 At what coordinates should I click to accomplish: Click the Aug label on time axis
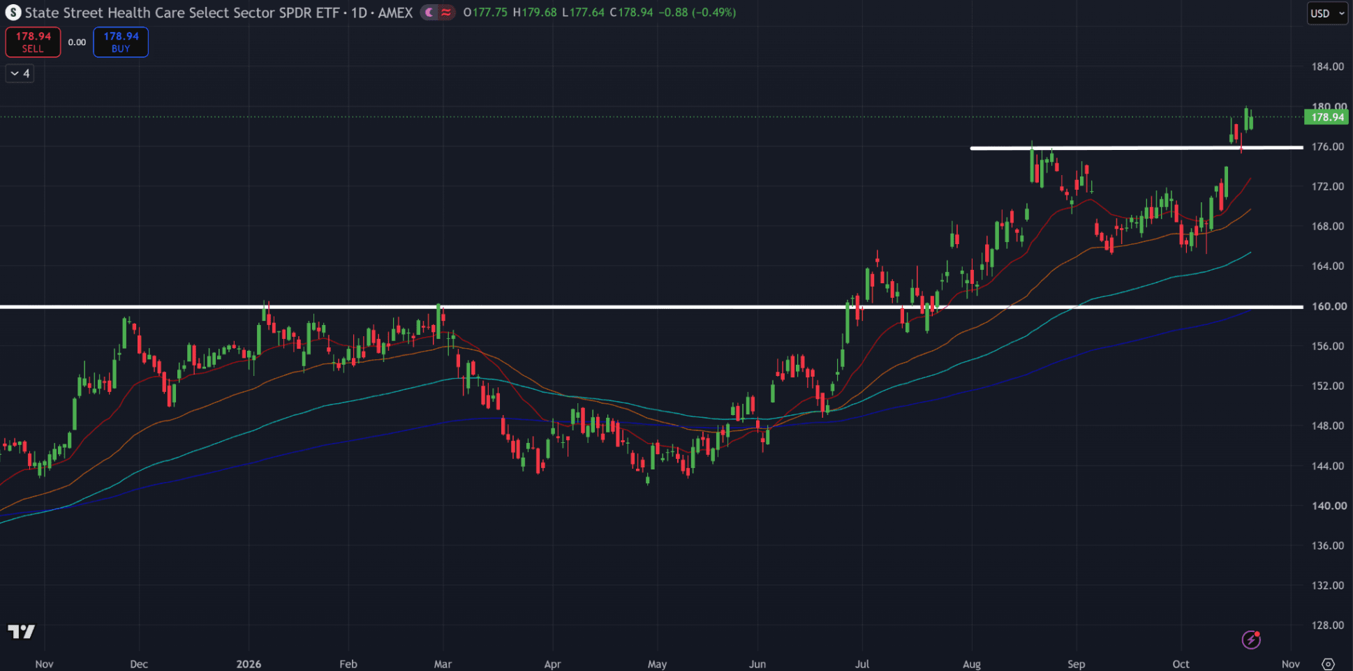(972, 664)
